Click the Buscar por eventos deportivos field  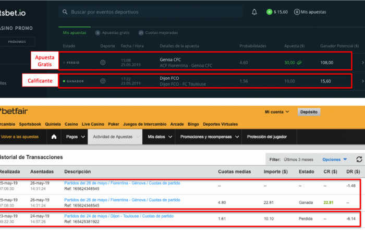pyautogui.click(x=151, y=12)
